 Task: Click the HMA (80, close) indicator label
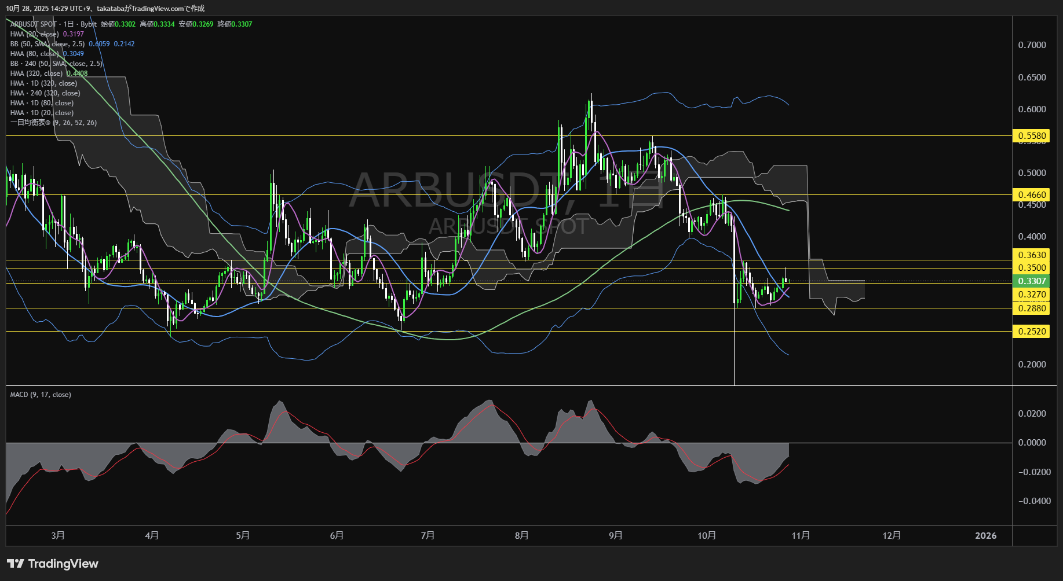click(34, 54)
